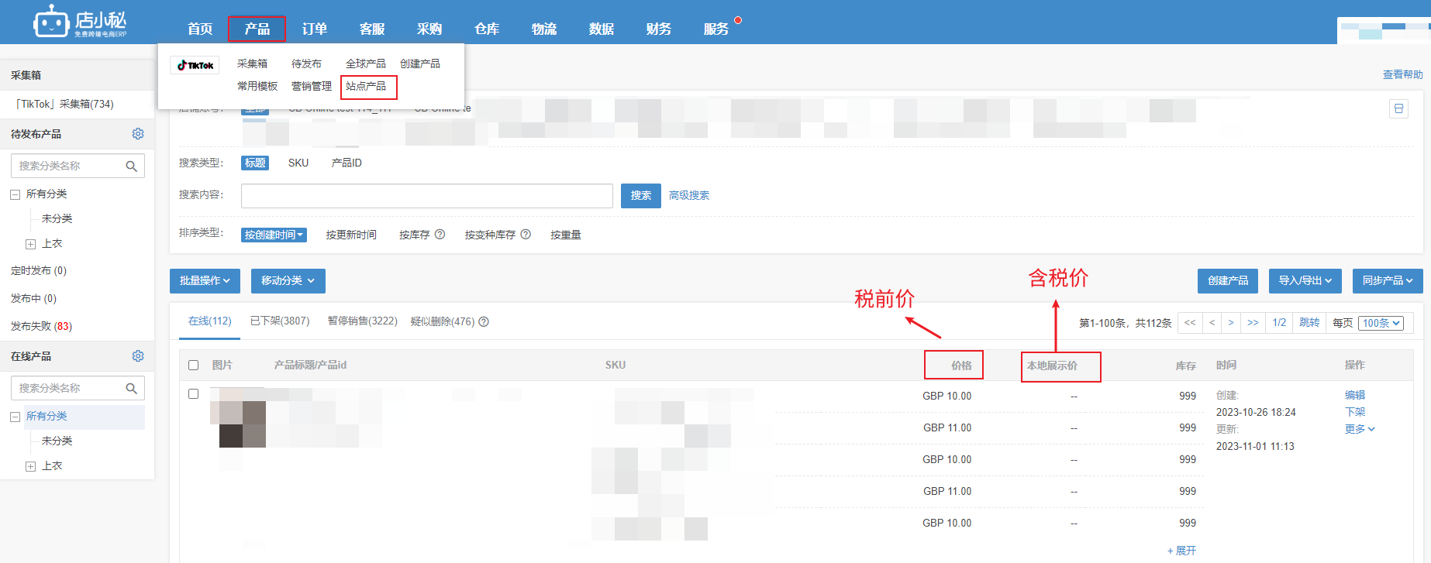Open the 100条 per-page dropdown
This screenshot has width=1431, height=563.
tap(1381, 324)
